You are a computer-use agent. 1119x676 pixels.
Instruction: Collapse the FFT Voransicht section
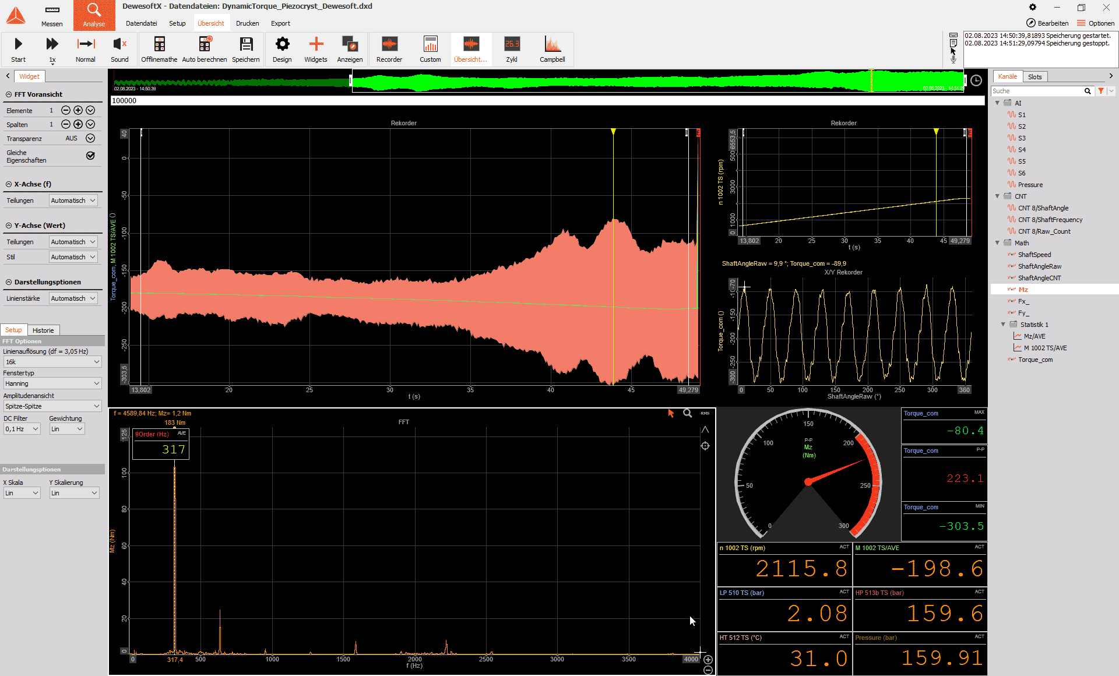[9, 94]
